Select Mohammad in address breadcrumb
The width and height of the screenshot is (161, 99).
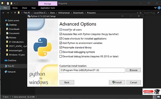tap(64, 13)
